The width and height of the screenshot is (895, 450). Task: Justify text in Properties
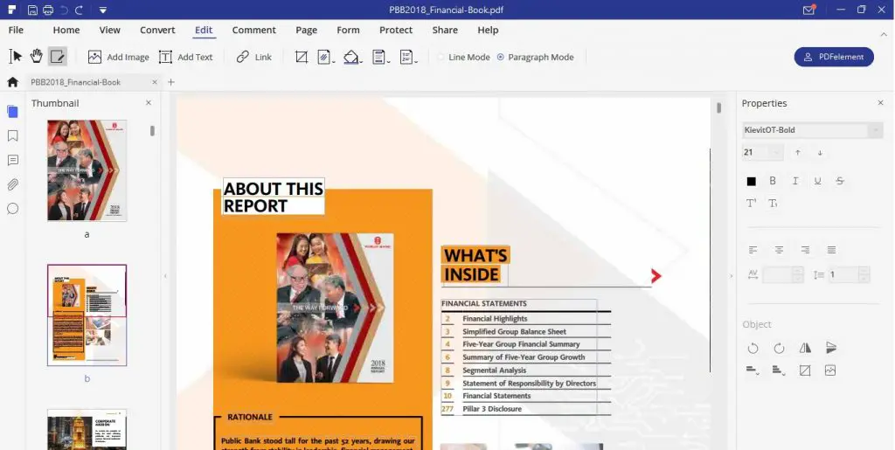pos(832,250)
